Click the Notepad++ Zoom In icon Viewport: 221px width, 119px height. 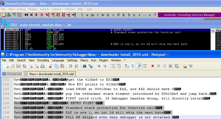[x=98, y=66]
